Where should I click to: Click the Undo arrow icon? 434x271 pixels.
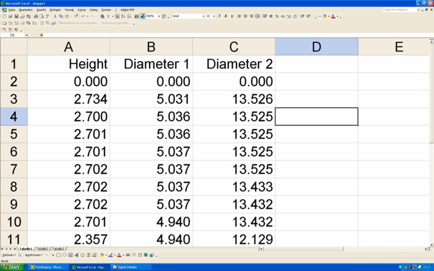click(82, 16)
